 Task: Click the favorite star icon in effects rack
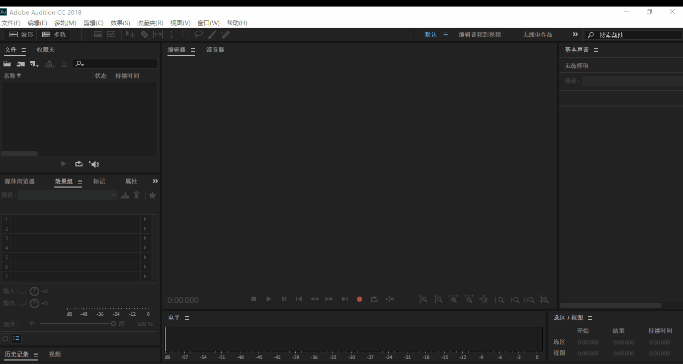(x=152, y=195)
